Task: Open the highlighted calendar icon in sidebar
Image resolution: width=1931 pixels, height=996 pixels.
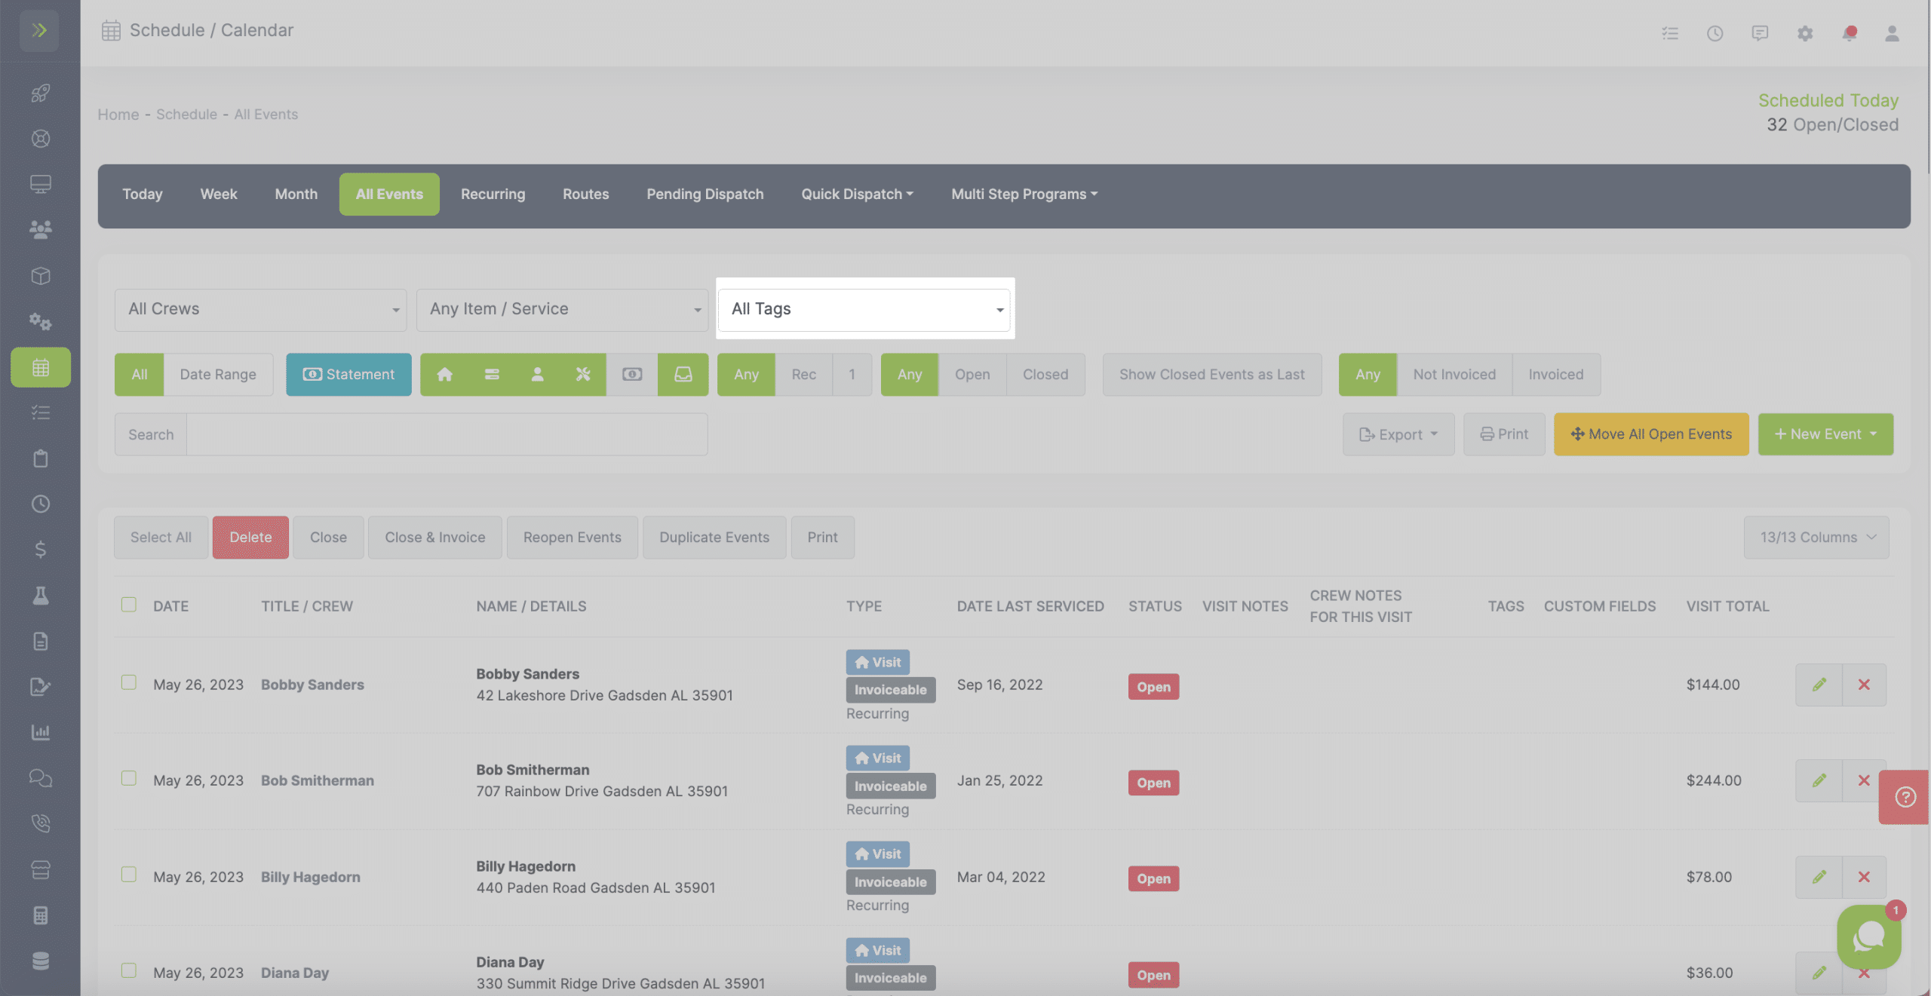Action: coord(41,367)
